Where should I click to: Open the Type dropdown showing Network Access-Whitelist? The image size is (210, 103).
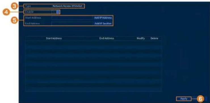(68, 6)
